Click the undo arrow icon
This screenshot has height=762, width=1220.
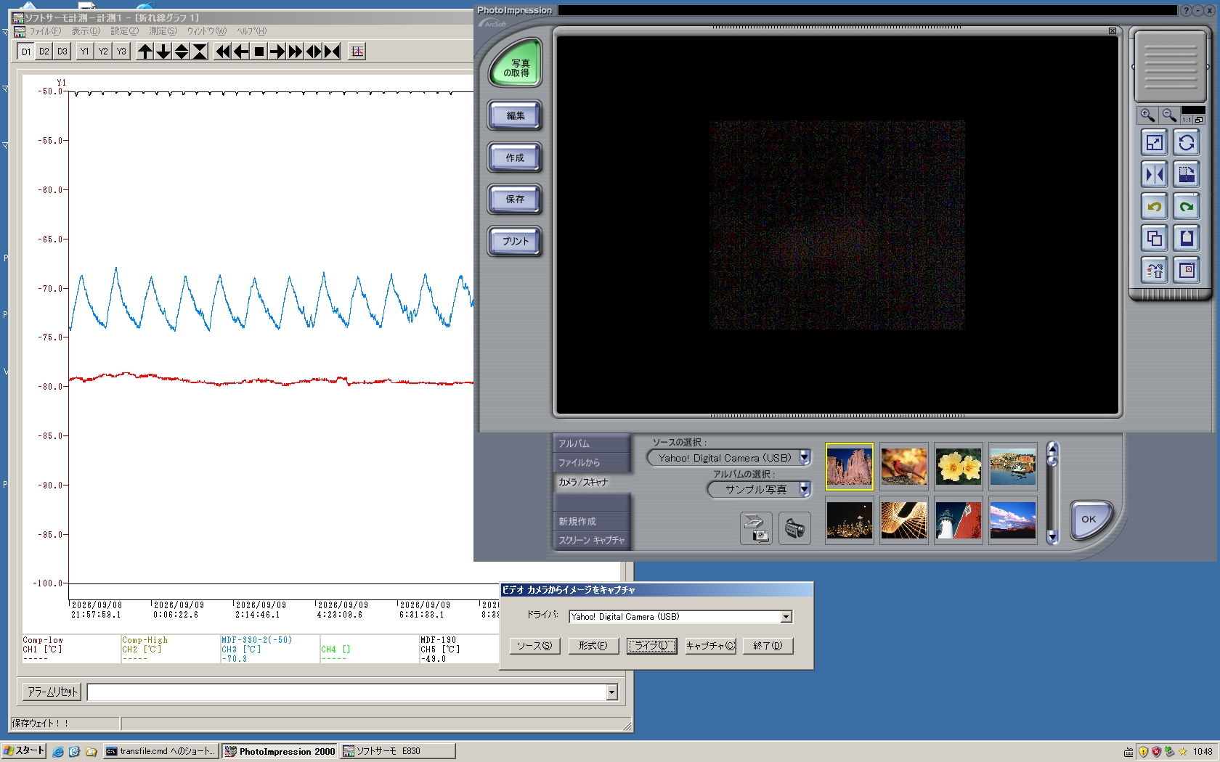(1154, 207)
